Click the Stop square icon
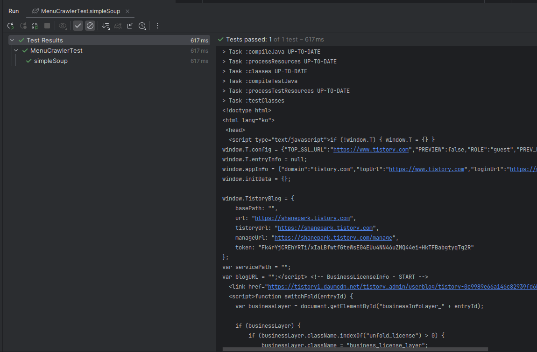 pos(47,26)
